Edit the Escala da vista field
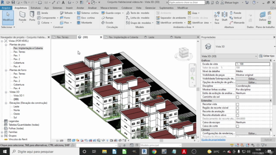Viewport: 276px width, 155px height. coord(253,64)
